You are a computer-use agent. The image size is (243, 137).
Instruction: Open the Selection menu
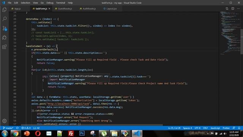[x=25, y=3]
